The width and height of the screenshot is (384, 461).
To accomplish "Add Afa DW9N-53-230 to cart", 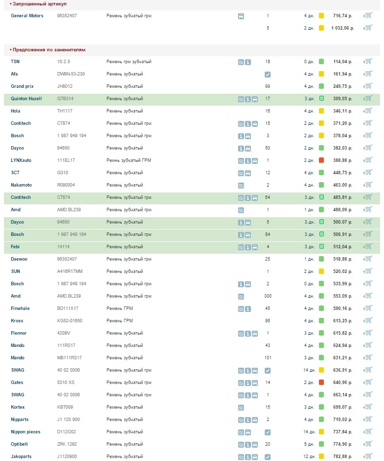I will click(x=368, y=74).
